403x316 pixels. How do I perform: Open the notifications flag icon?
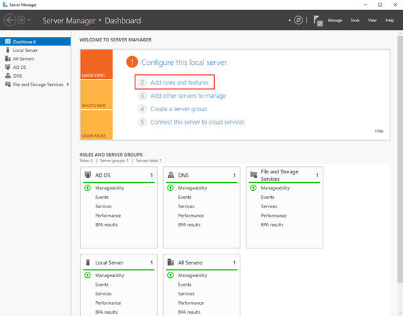coord(318,21)
